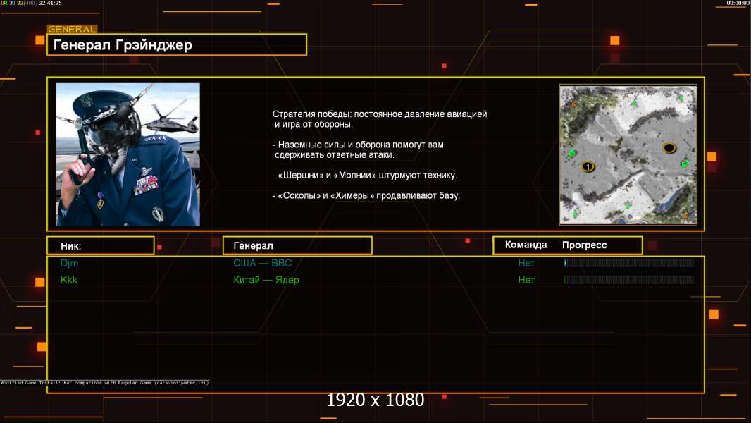Click the 'Генерал' column header
Screen dimensions: 751x423
click(297, 246)
